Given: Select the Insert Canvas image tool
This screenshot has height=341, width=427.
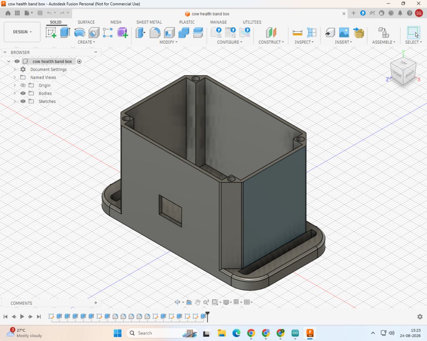Looking at the screenshot, I should 344,32.
